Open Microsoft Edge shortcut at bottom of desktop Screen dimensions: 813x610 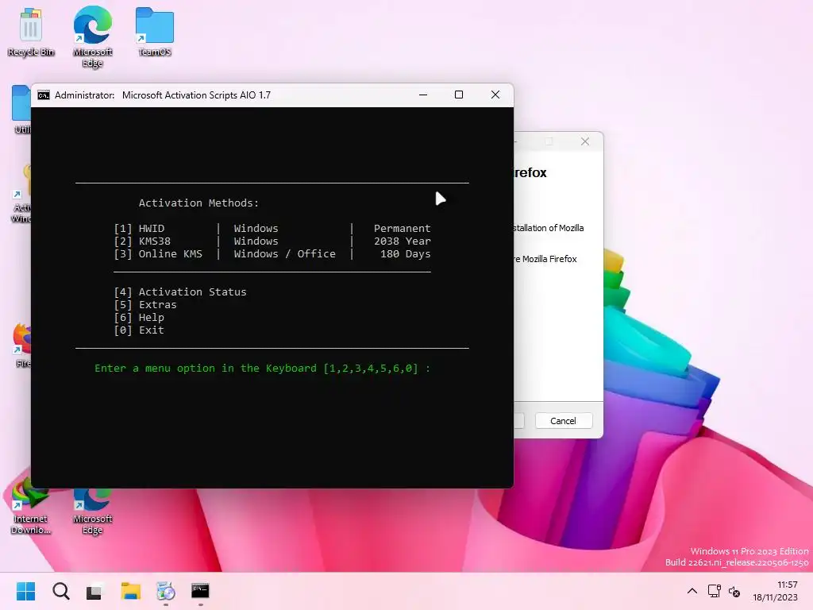coord(92,511)
